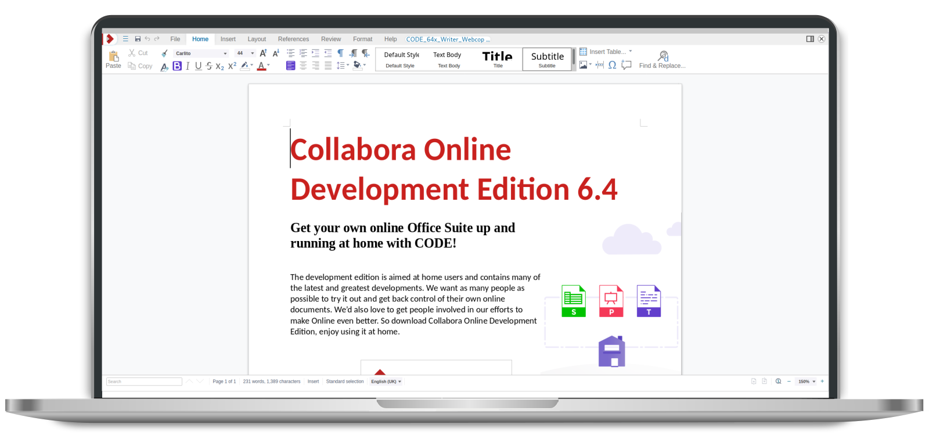Insert a comment

[x=626, y=65]
